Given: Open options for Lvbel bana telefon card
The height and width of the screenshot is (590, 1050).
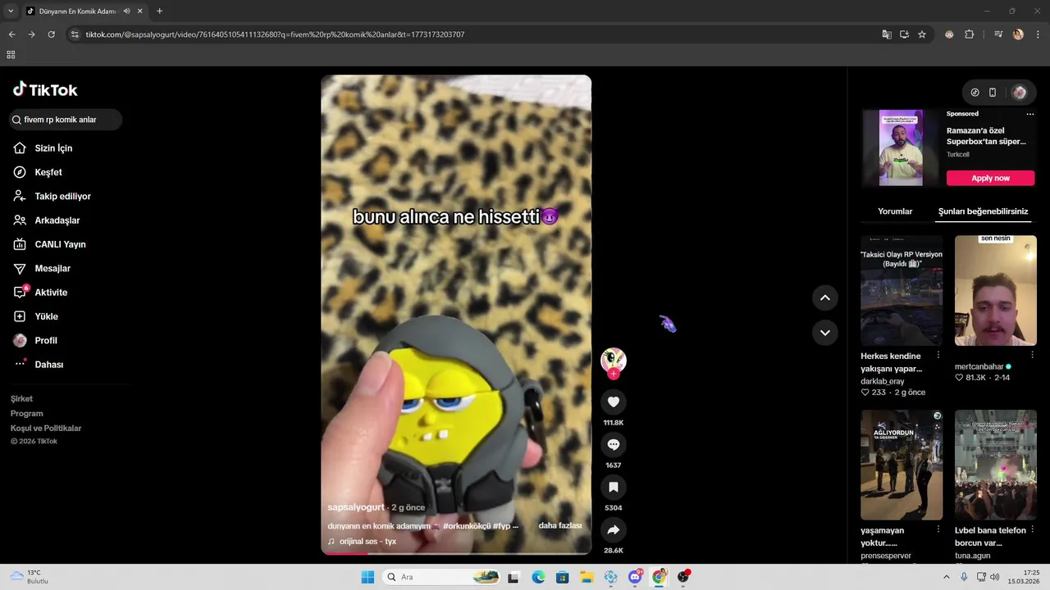Looking at the screenshot, I should tap(1032, 530).
